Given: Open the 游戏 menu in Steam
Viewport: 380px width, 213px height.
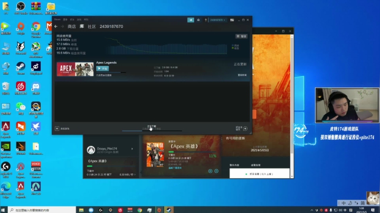Looking at the screenshot, I should point(79,20).
